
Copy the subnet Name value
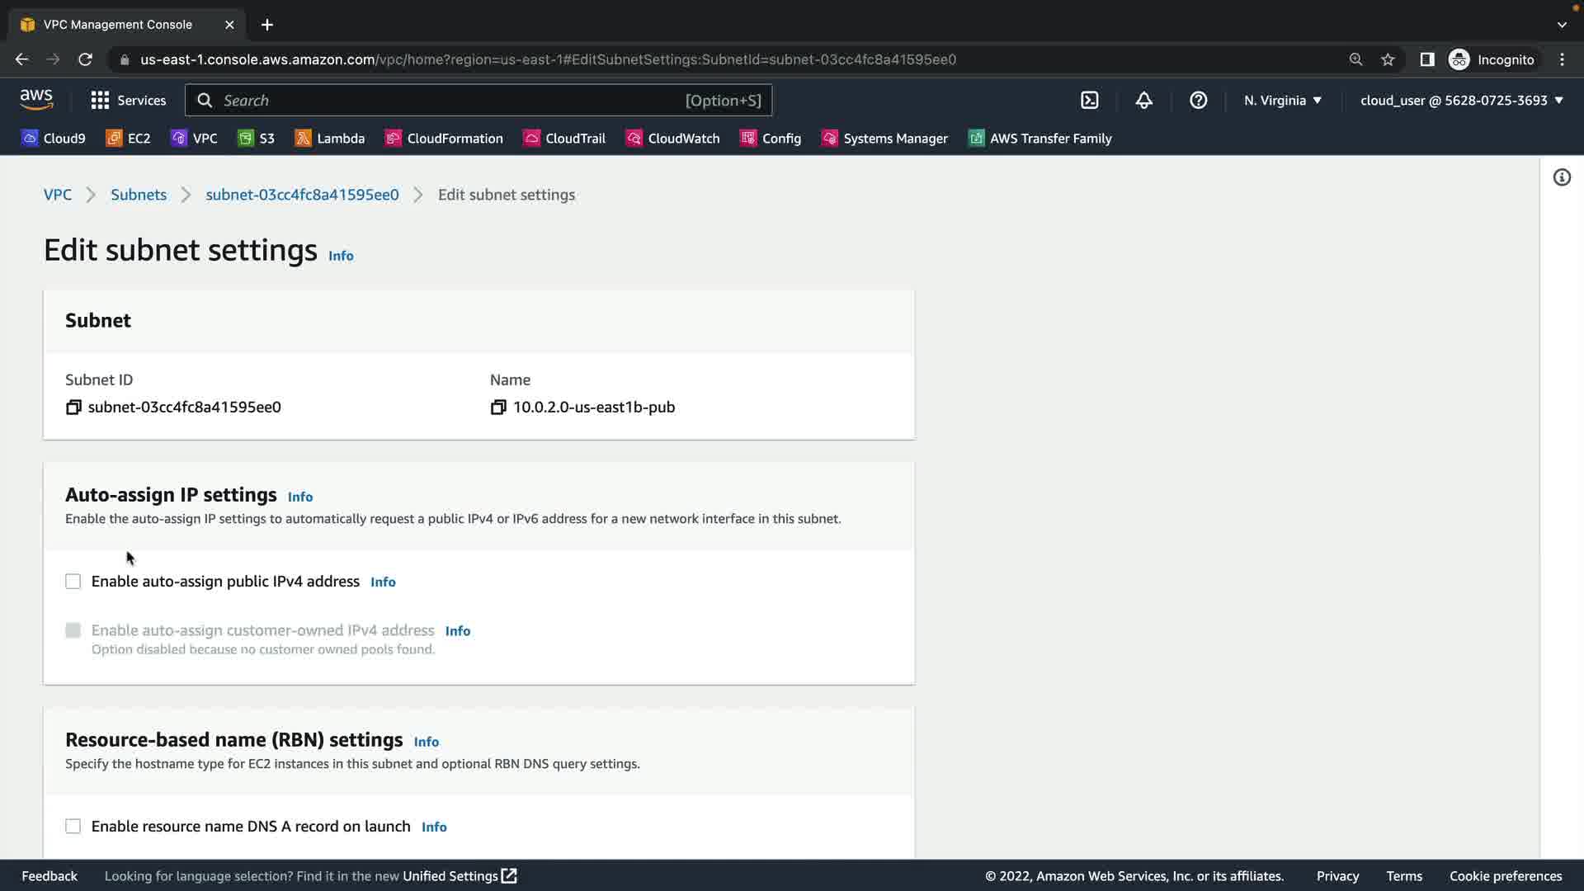[x=498, y=408]
